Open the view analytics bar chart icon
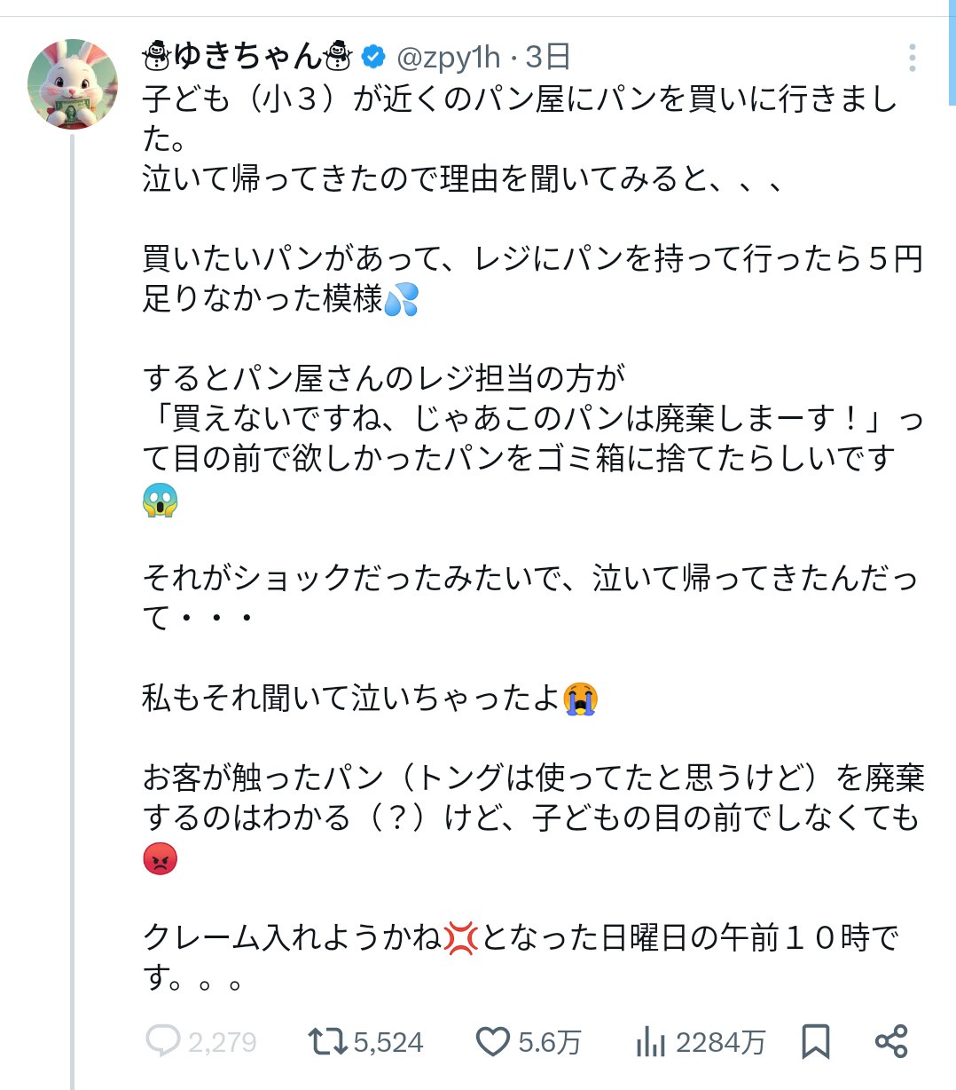Viewport: 956px width, 1090px height. pyautogui.click(x=650, y=1041)
